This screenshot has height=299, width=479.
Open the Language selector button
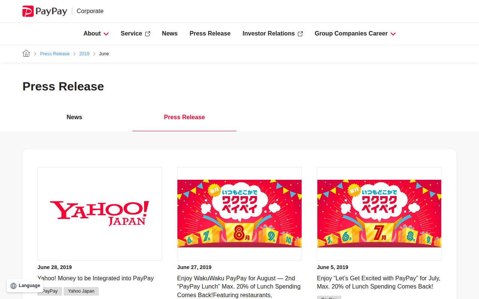click(25, 286)
